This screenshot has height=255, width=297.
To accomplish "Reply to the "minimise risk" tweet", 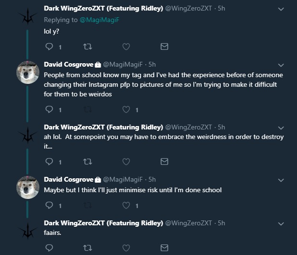I will point(48,206).
